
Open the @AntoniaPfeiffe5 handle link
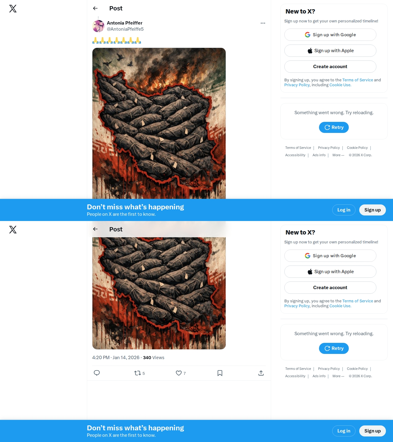[x=125, y=29]
